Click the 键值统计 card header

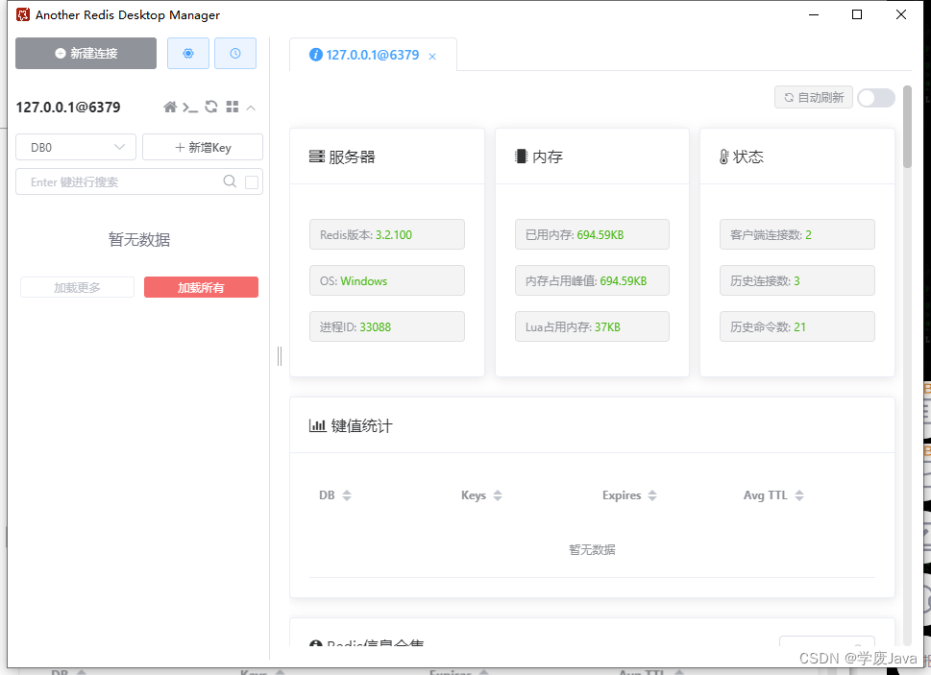click(592, 426)
